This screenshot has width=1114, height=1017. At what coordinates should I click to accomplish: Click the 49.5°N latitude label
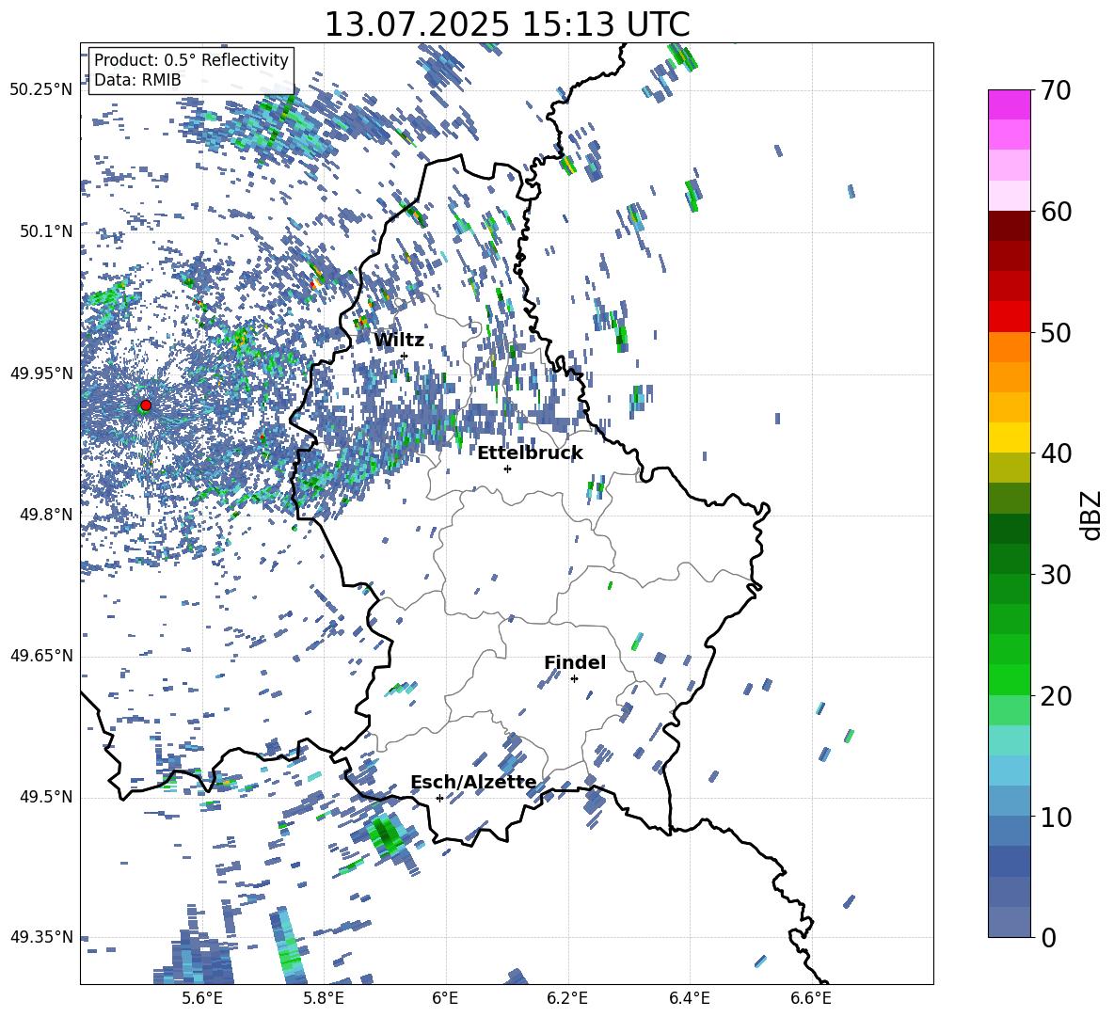[x=45, y=797]
